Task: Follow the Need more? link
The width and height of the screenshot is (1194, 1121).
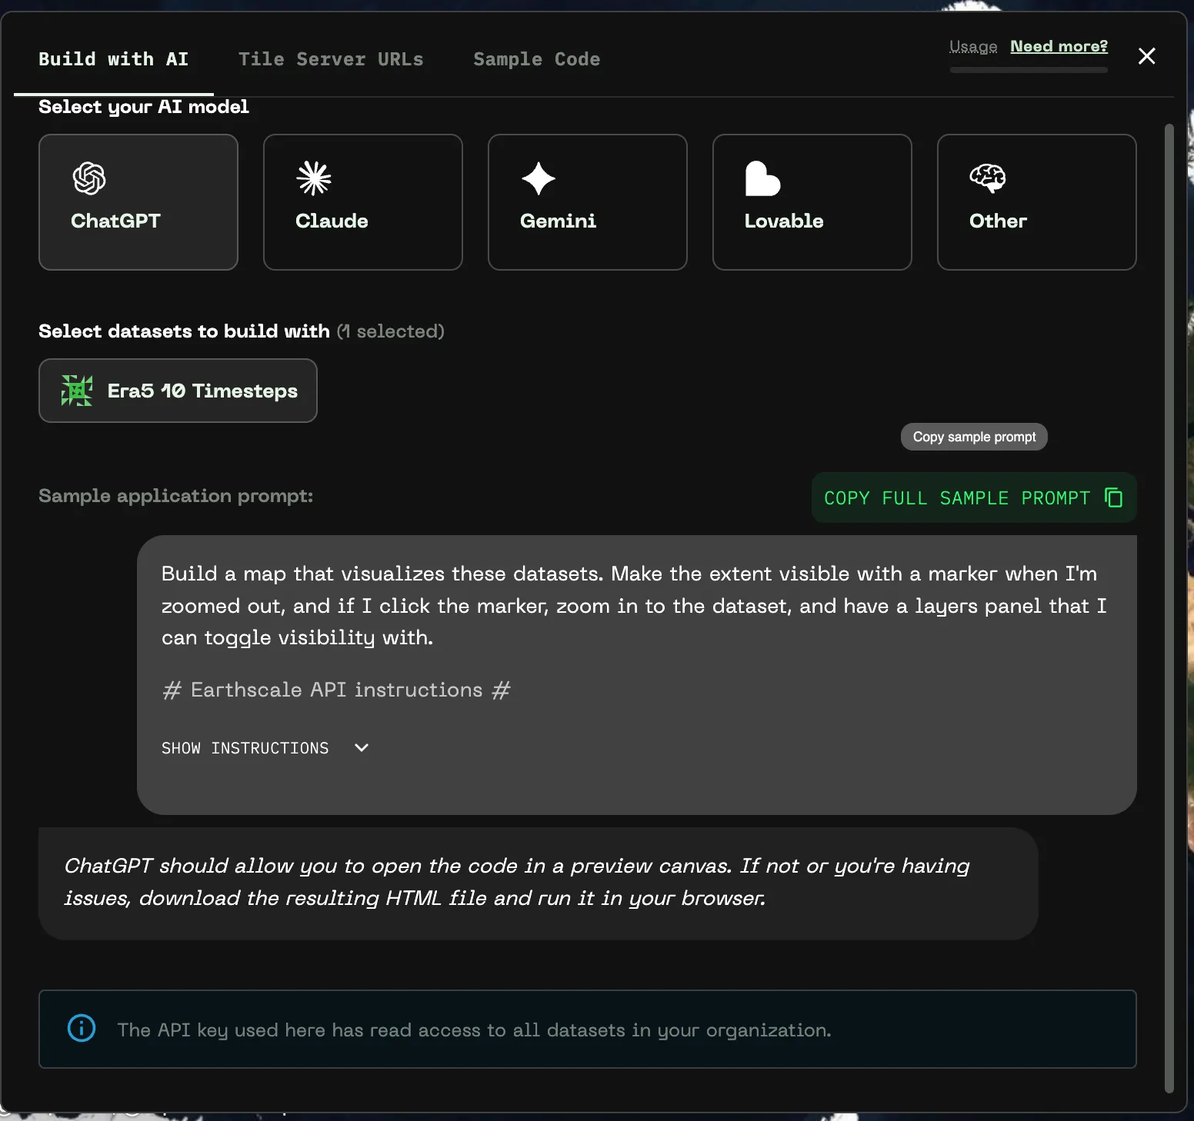Action: coord(1059,46)
